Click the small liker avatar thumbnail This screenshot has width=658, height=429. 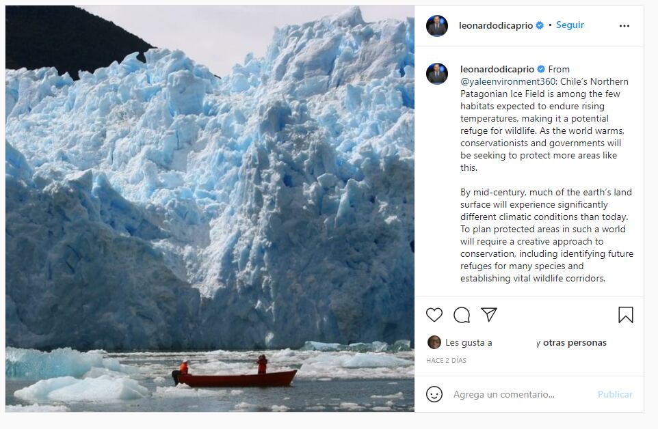click(x=434, y=342)
